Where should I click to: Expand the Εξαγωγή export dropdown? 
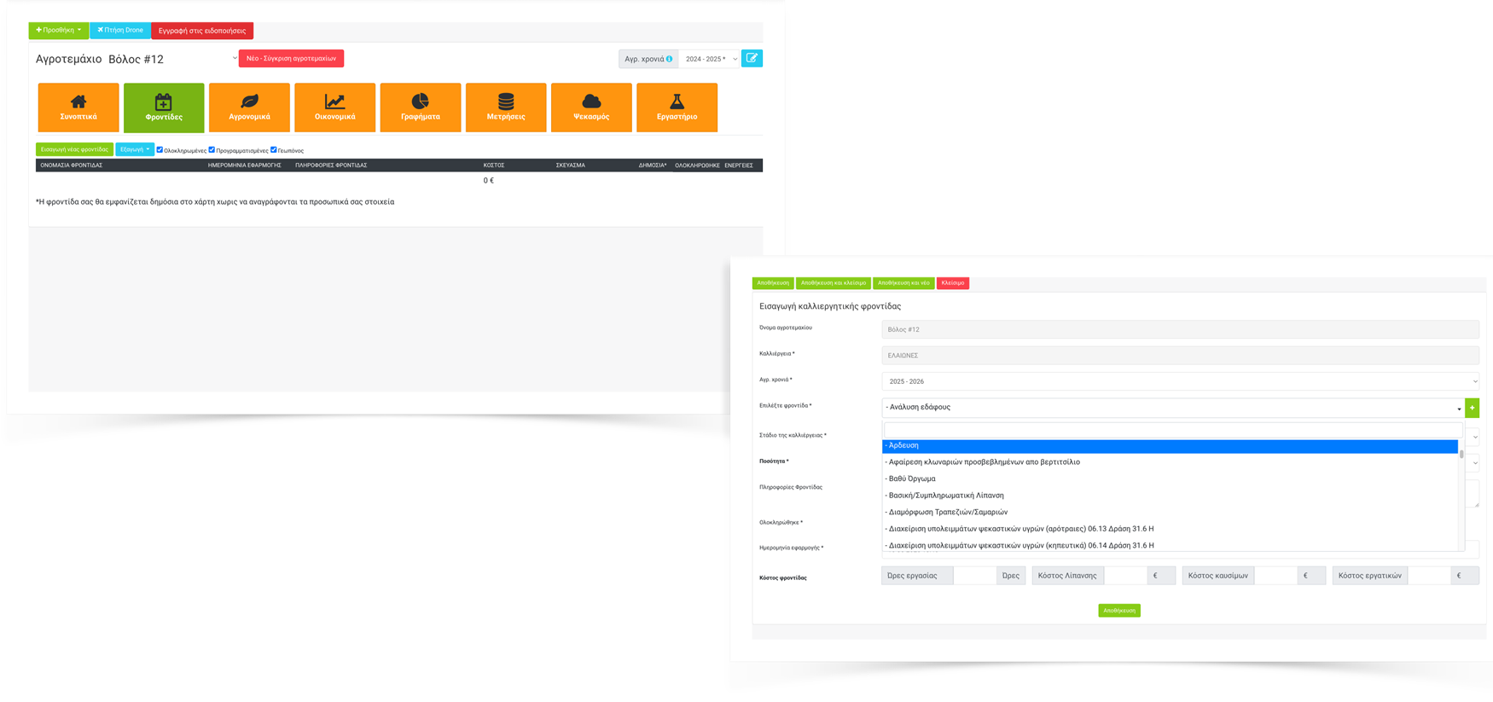(135, 149)
